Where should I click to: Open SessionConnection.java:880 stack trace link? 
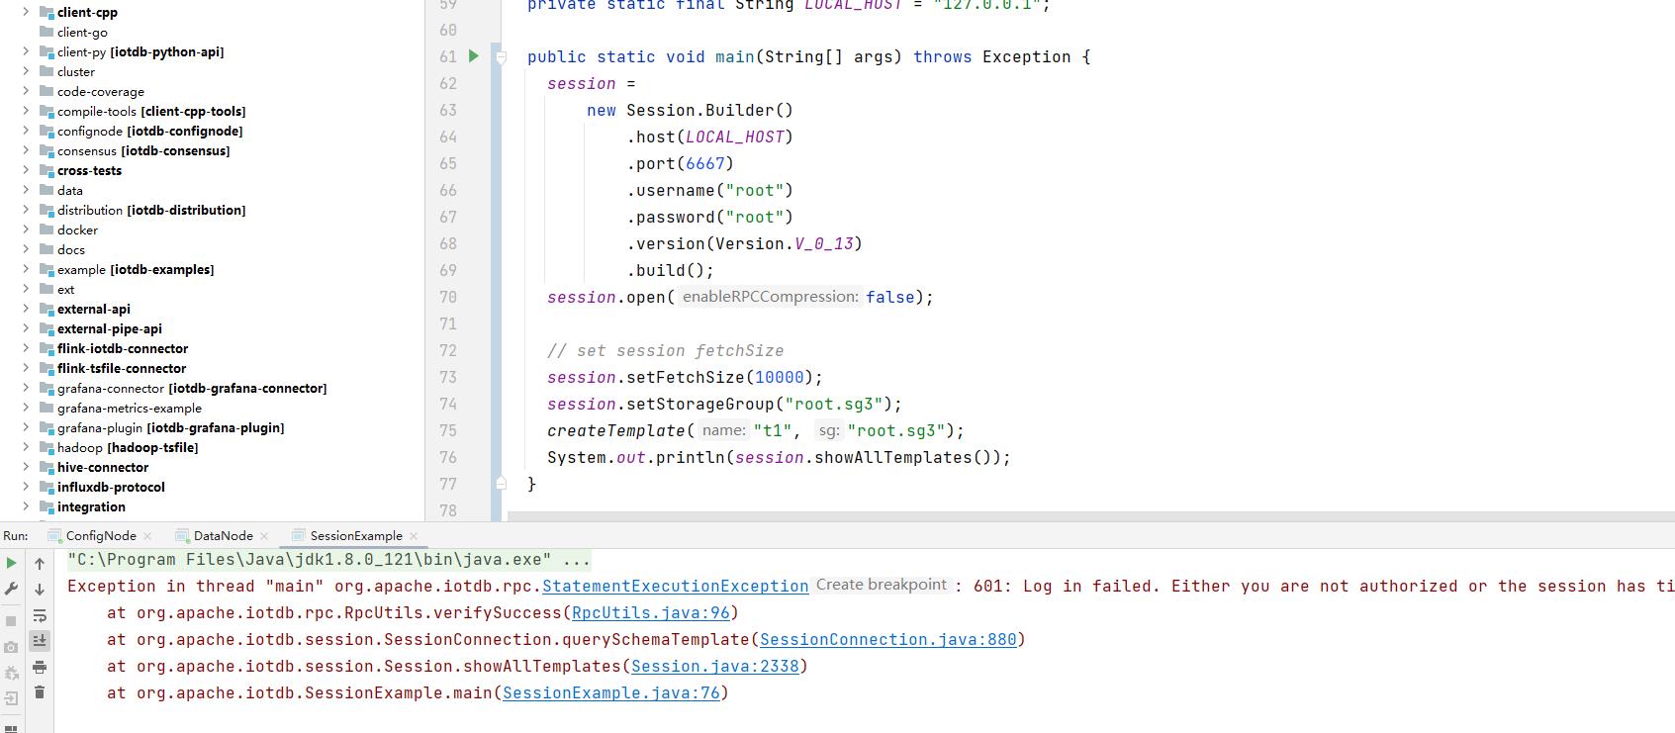tap(887, 640)
